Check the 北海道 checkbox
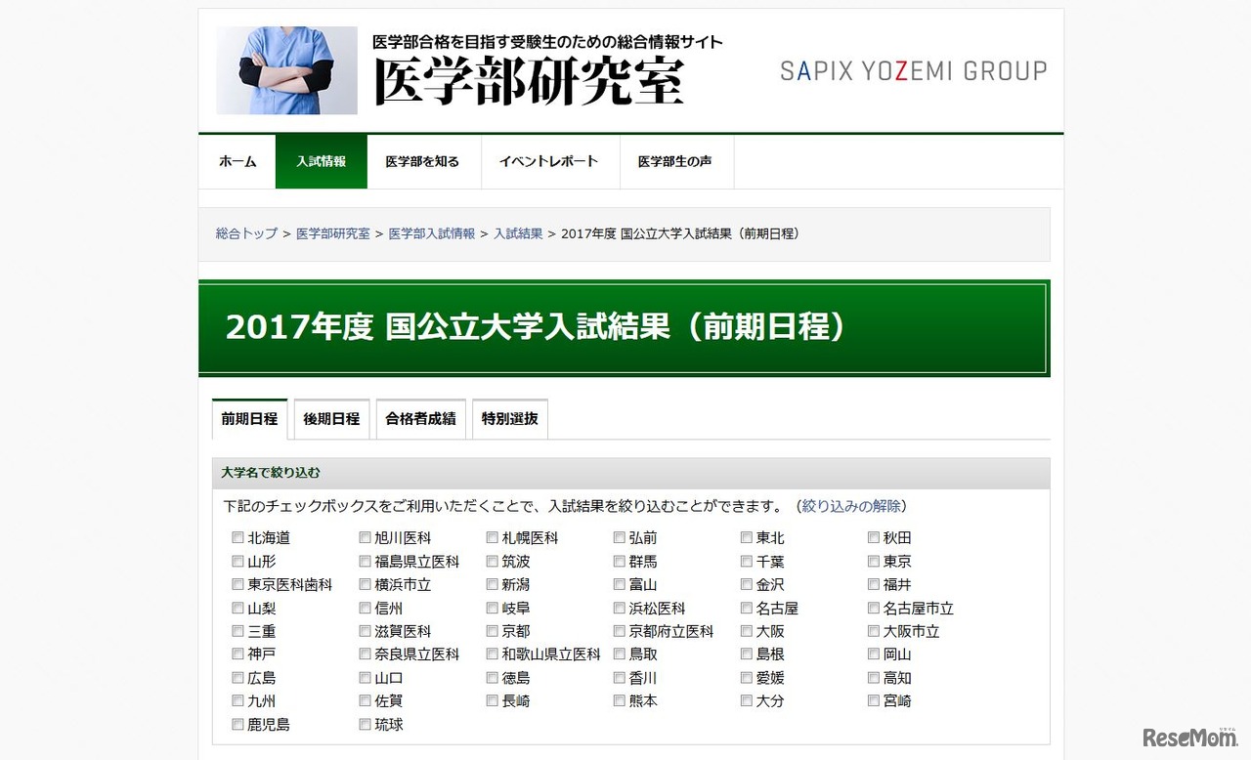1251x760 pixels. [237, 537]
